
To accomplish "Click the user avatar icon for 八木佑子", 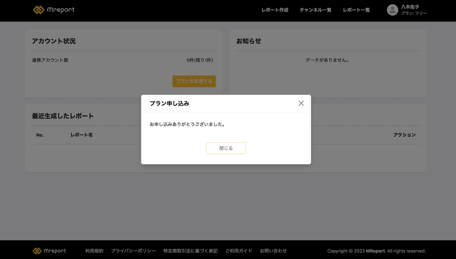I will point(393,10).
